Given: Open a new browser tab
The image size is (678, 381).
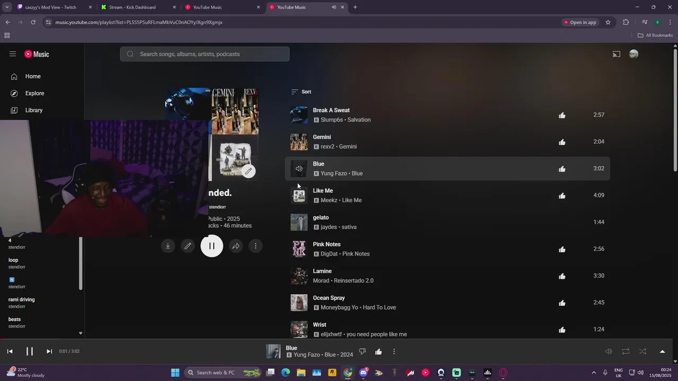Looking at the screenshot, I should pyautogui.click(x=355, y=7).
